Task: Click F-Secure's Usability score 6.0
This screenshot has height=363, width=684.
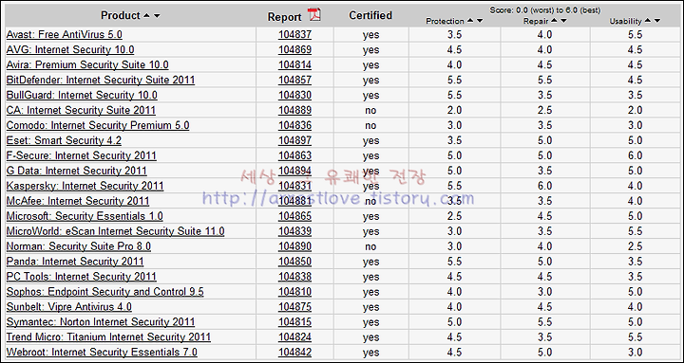Action: coord(635,155)
